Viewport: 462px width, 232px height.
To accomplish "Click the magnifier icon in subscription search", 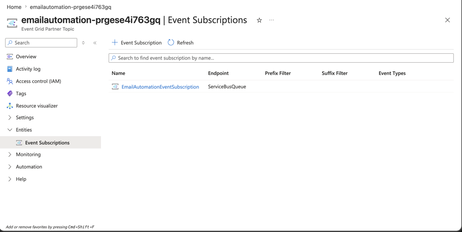I will (113, 58).
